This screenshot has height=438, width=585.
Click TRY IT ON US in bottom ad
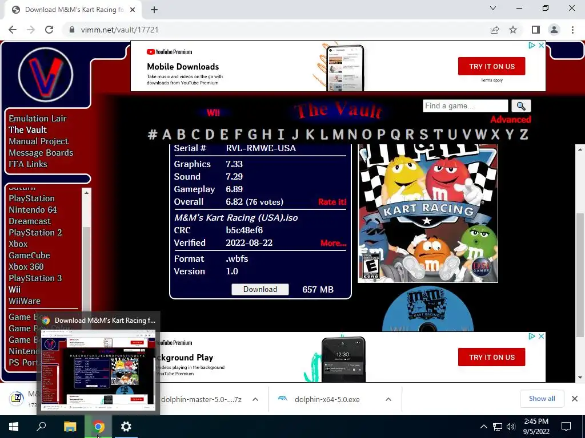pos(492,357)
